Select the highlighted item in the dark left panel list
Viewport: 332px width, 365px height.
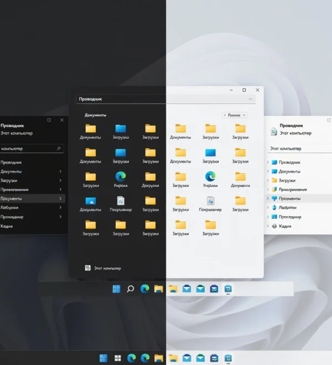[33, 199]
